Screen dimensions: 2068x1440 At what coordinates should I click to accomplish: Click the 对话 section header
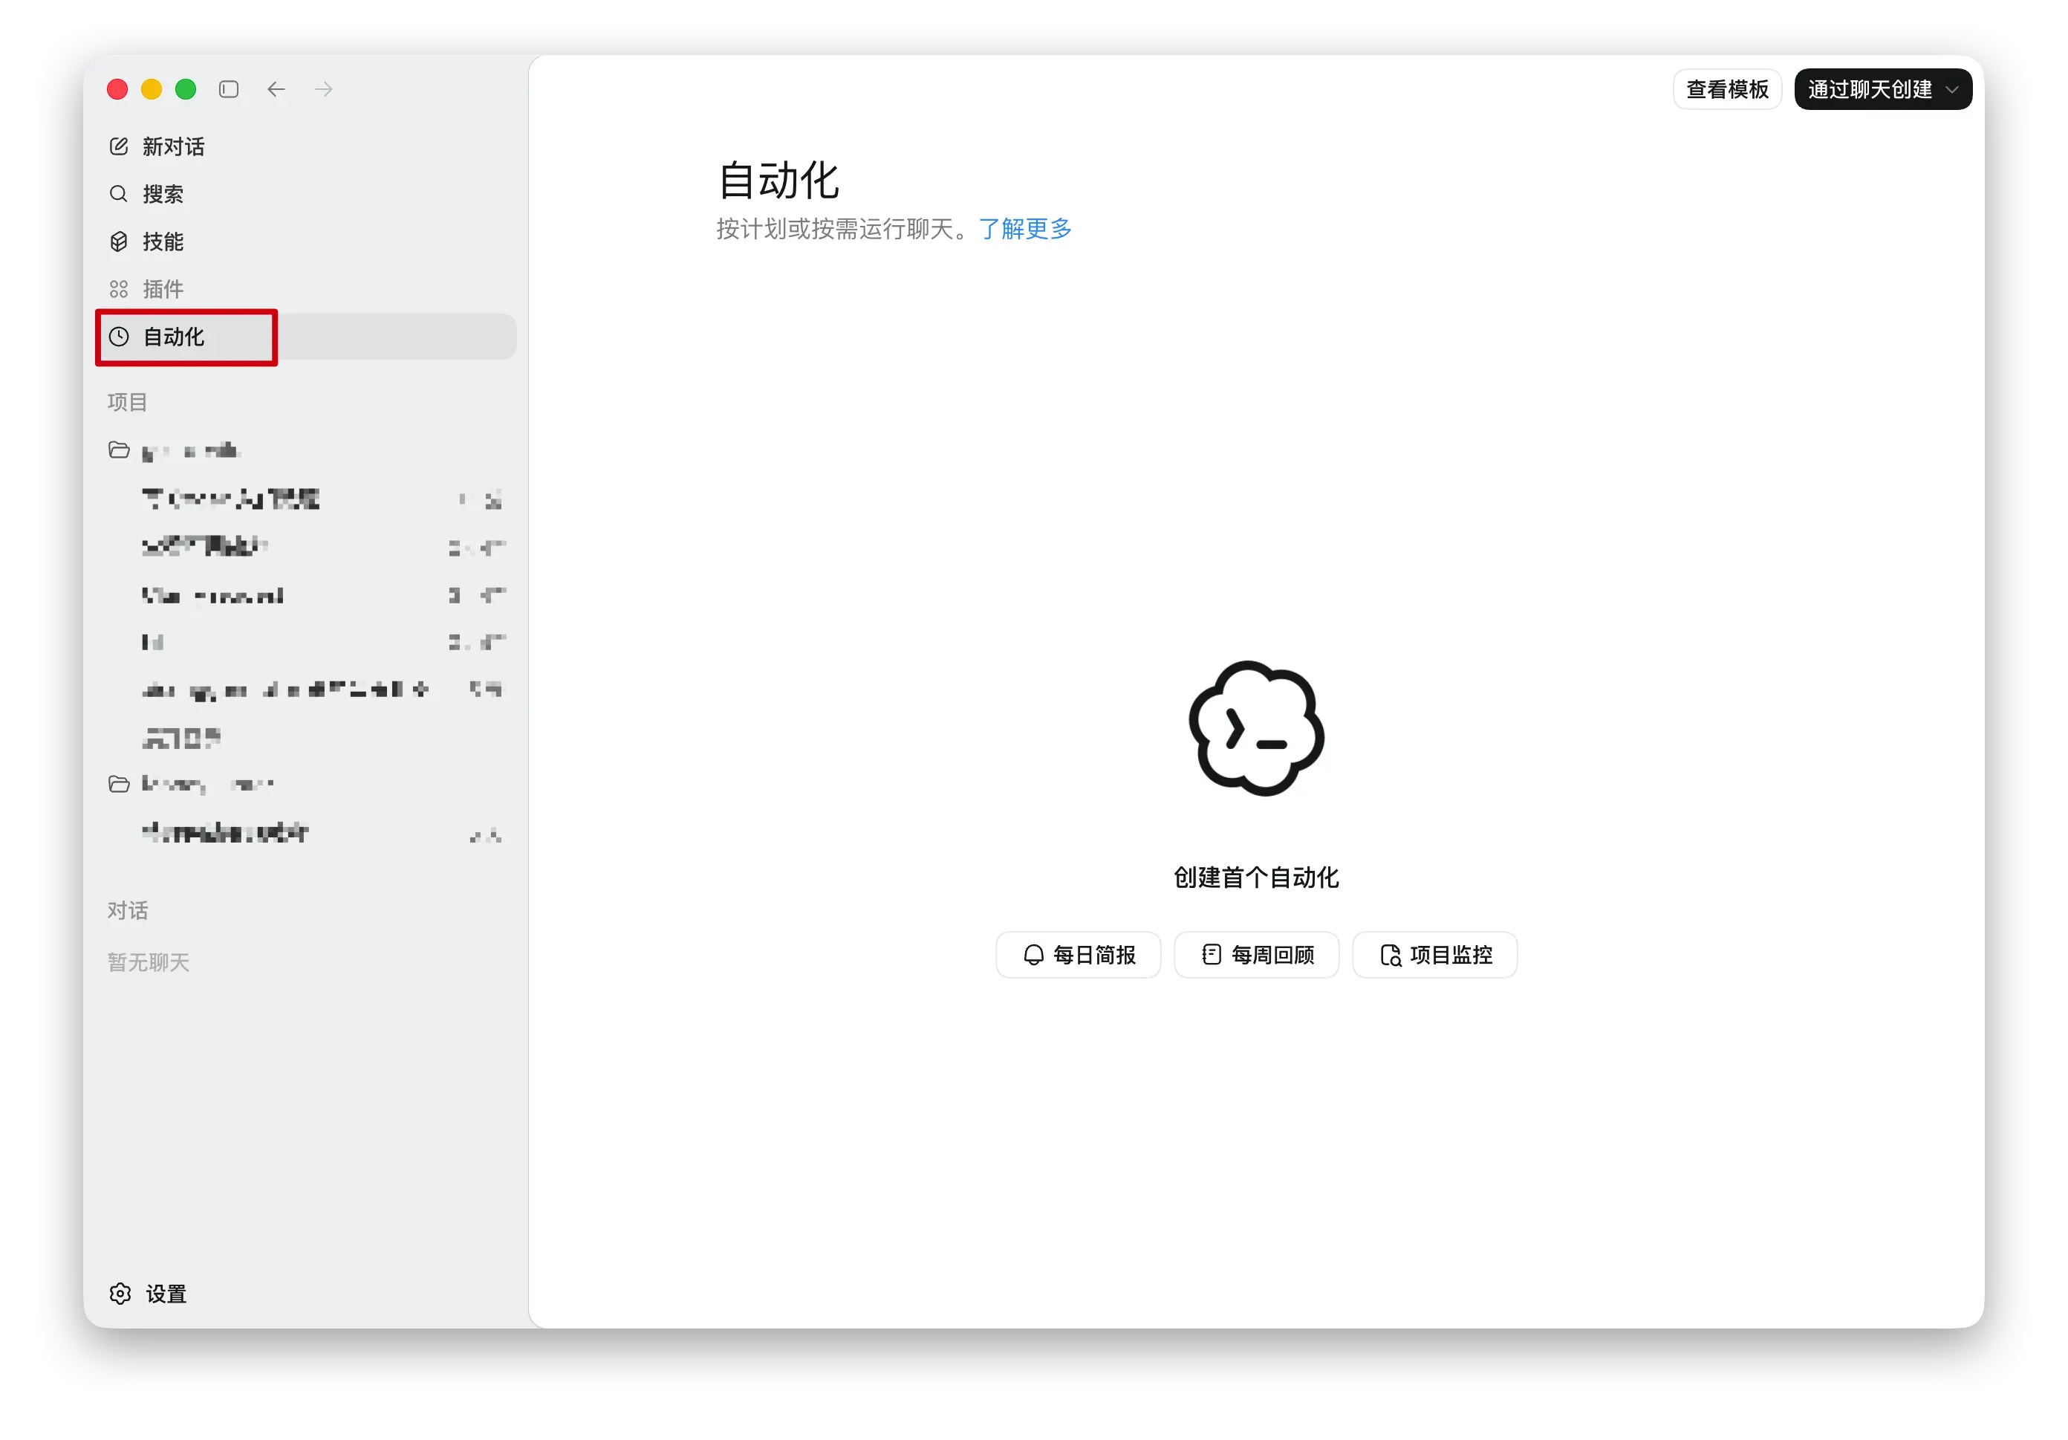(127, 911)
